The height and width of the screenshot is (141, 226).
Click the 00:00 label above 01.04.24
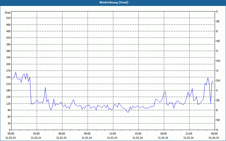pos(214,134)
